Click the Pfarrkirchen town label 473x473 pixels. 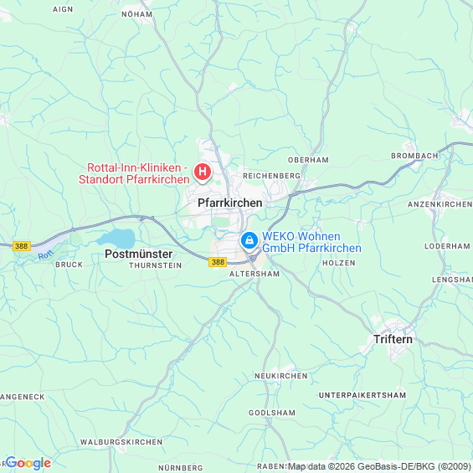[x=230, y=203]
